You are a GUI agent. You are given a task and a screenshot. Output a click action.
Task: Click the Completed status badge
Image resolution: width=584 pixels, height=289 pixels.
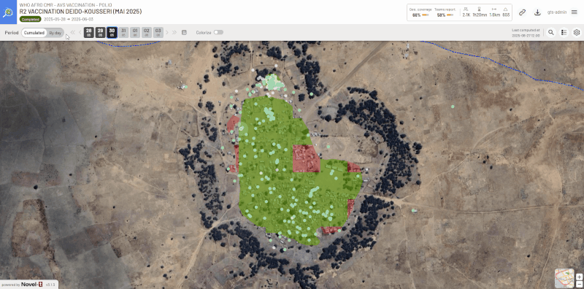(31, 19)
